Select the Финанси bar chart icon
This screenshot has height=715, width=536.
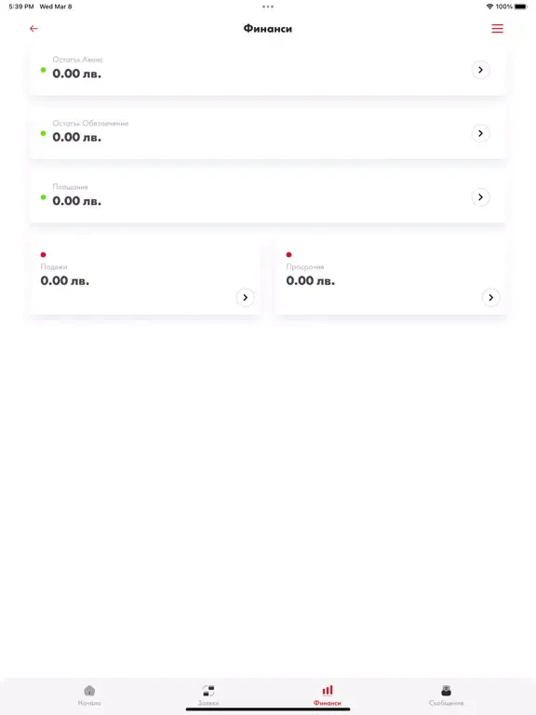328,691
